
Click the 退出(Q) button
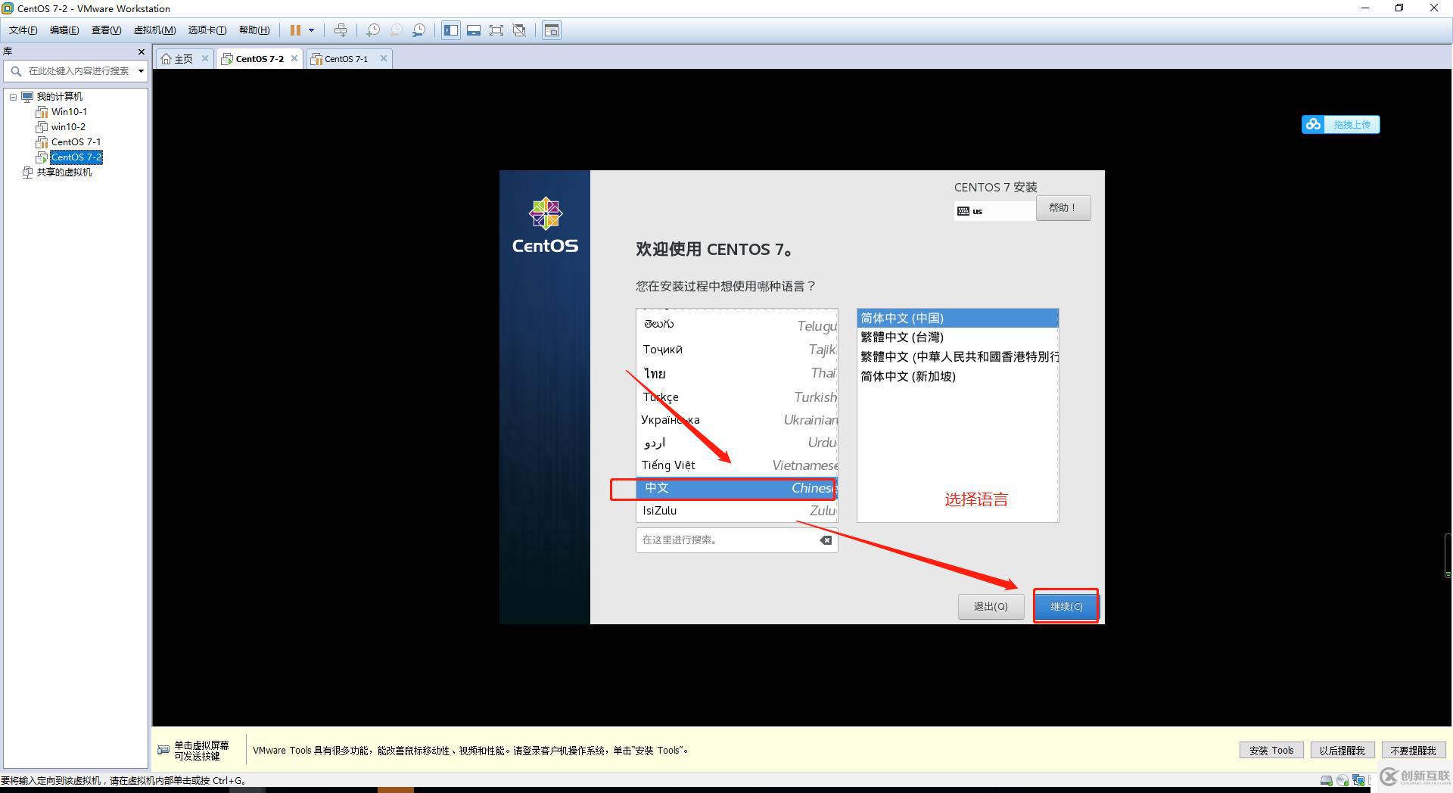pos(991,606)
